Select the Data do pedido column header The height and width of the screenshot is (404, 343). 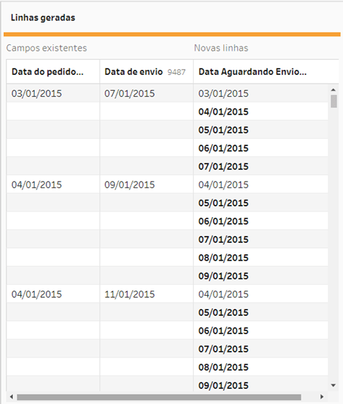(x=53, y=72)
